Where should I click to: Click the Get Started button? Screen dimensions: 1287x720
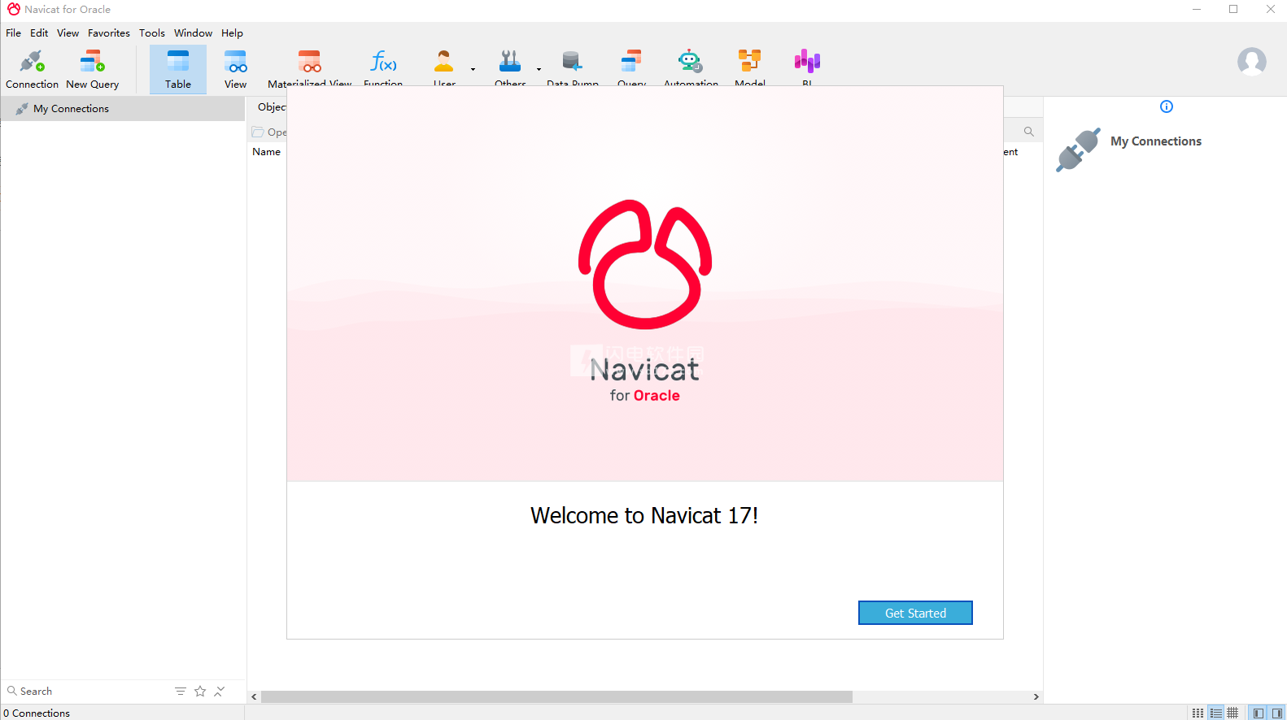tap(915, 613)
